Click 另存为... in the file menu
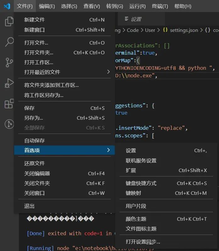This screenshot has width=219, height=251. click(65, 118)
